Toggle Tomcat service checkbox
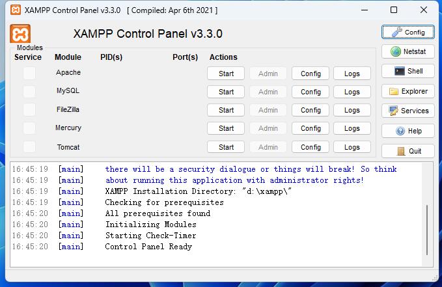The height and width of the screenshot is (287, 442). point(29,147)
